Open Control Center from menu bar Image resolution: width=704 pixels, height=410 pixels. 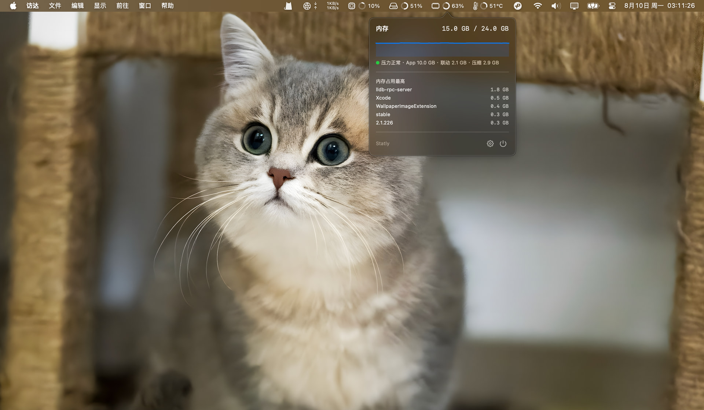pyautogui.click(x=612, y=6)
